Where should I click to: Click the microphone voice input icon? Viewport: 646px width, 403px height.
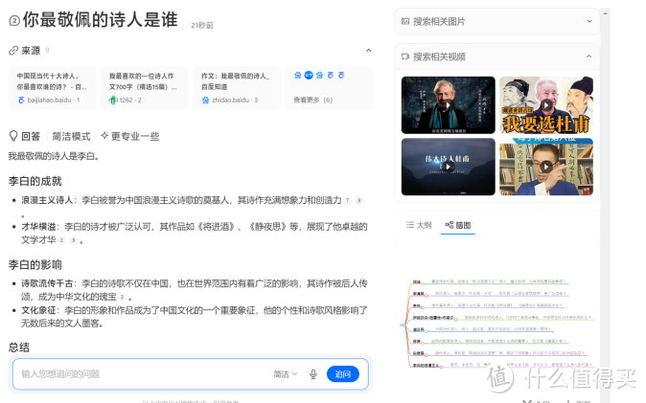pyautogui.click(x=313, y=373)
